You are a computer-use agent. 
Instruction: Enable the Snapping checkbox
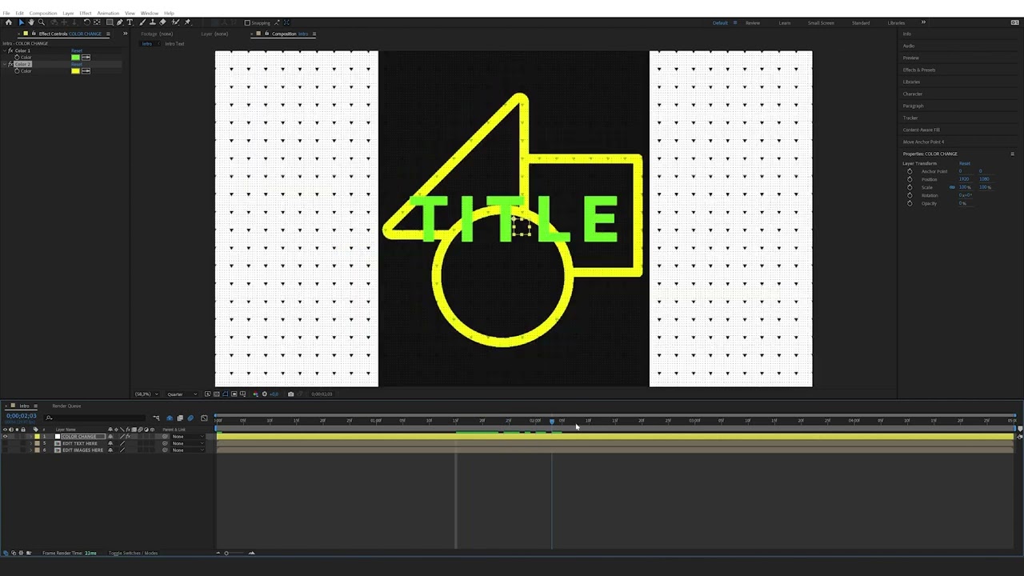[247, 22]
